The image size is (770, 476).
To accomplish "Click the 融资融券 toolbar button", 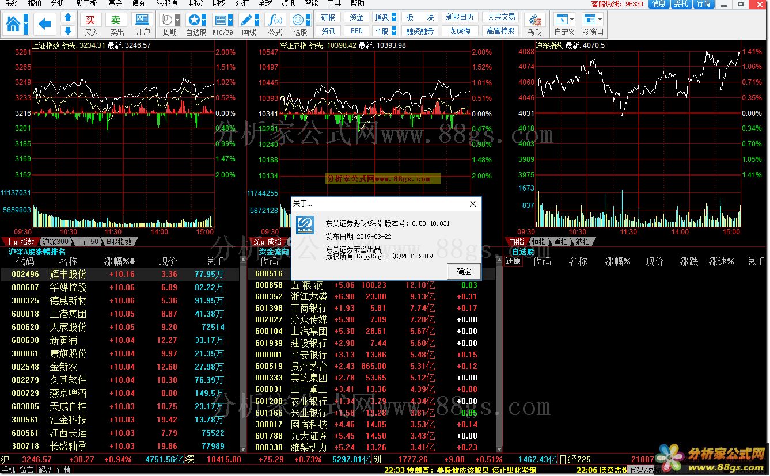I will [420, 31].
